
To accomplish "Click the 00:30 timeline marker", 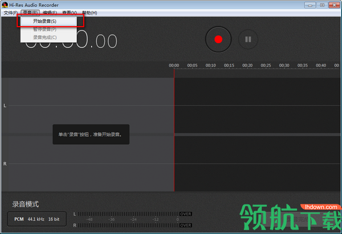I will (284, 65).
